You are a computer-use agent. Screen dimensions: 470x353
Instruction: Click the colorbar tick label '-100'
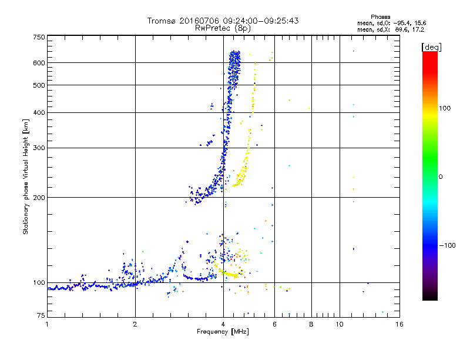pos(447,245)
